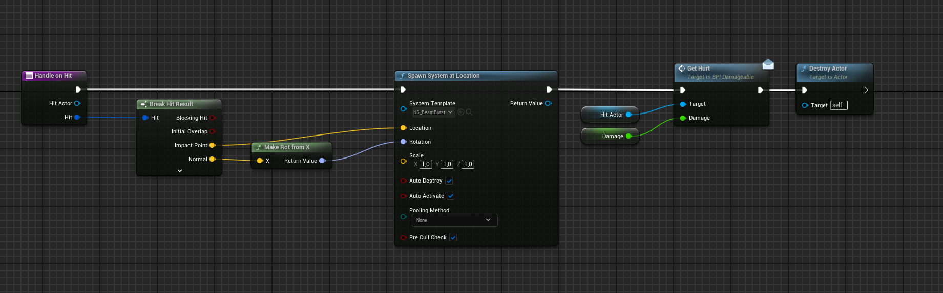Image resolution: width=943 pixels, height=293 pixels.
Task: Click the Impact Point output pin
Action: [213, 145]
